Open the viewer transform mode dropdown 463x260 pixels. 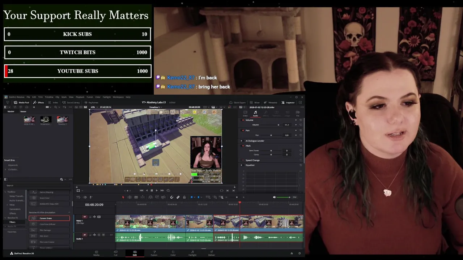82,190
